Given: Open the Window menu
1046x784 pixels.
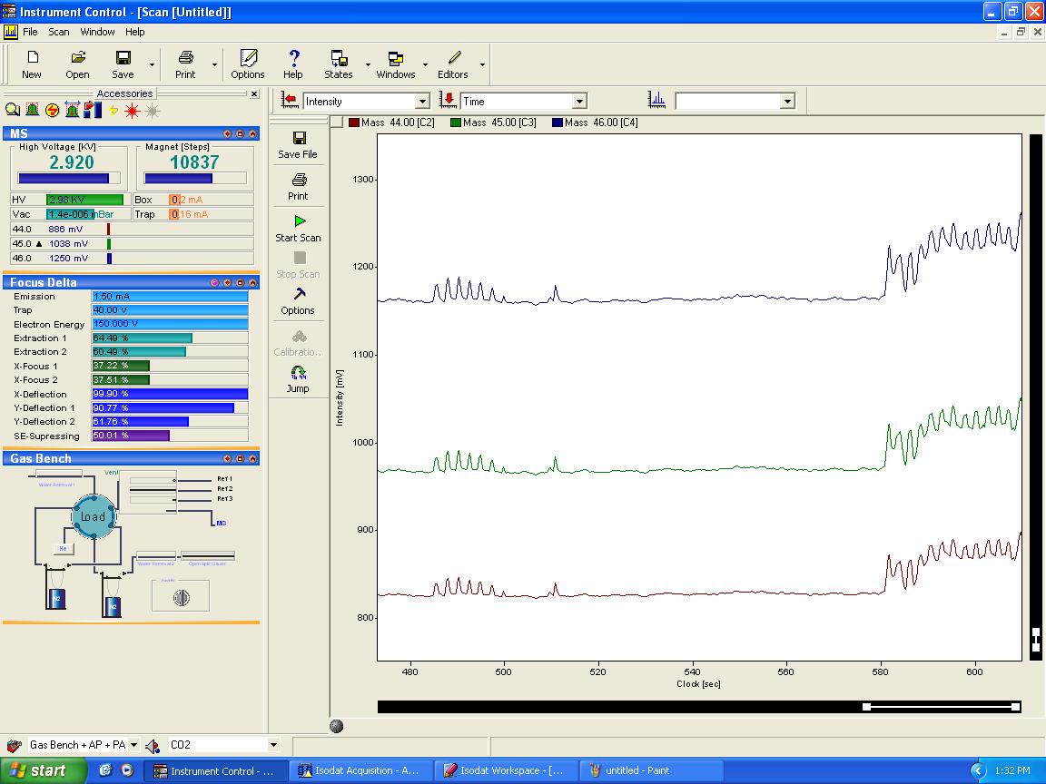Looking at the screenshot, I should [97, 32].
